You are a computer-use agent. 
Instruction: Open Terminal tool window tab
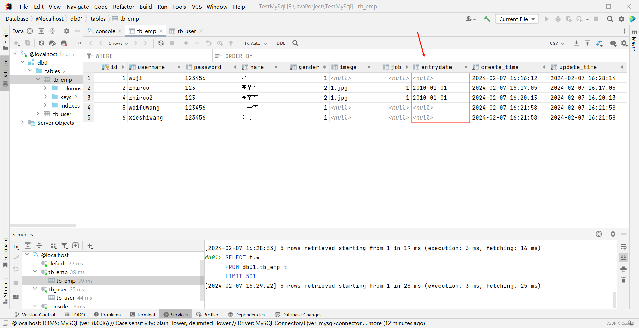pyautogui.click(x=142, y=314)
